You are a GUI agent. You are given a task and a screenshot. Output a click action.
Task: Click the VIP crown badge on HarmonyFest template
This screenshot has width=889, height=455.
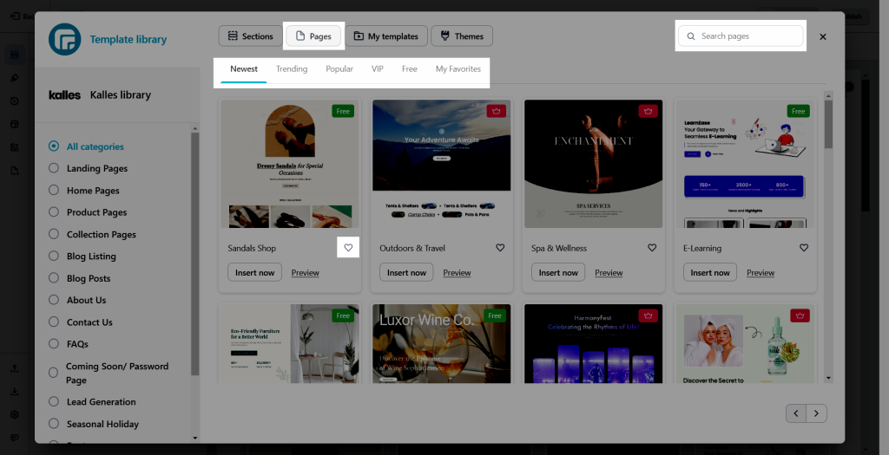(648, 315)
